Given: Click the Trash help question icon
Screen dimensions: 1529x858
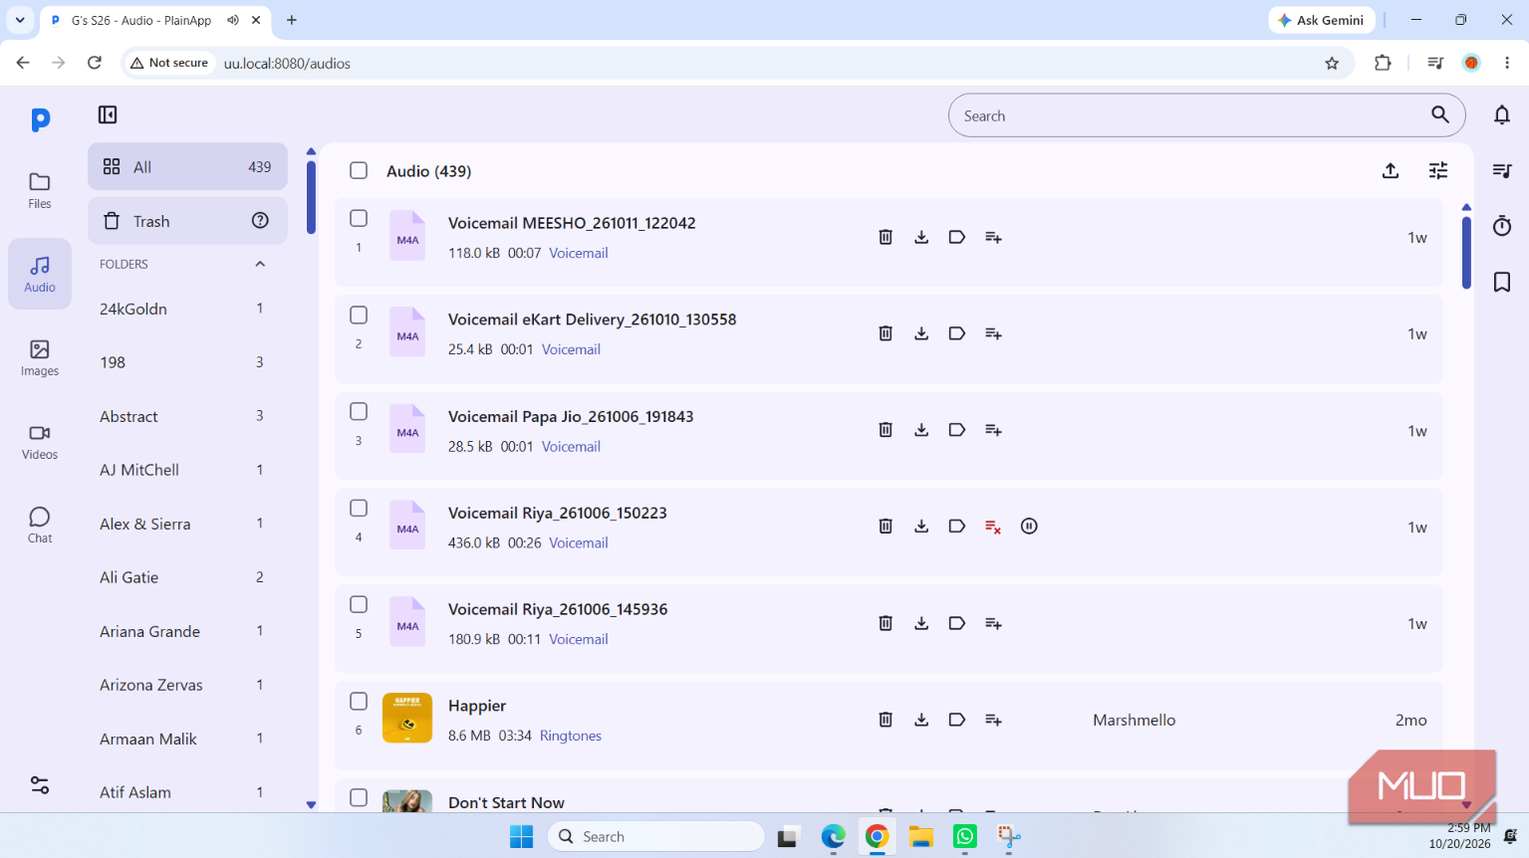Looking at the screenshot, I should (x=260, y=221).
